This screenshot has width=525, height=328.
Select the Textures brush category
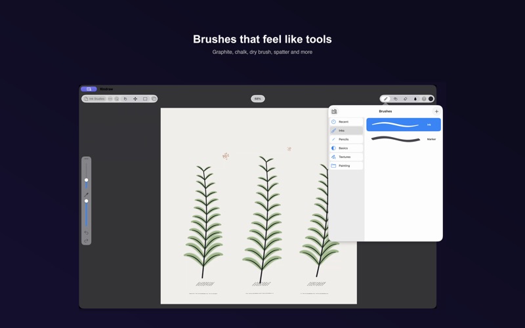click(346, 157)
